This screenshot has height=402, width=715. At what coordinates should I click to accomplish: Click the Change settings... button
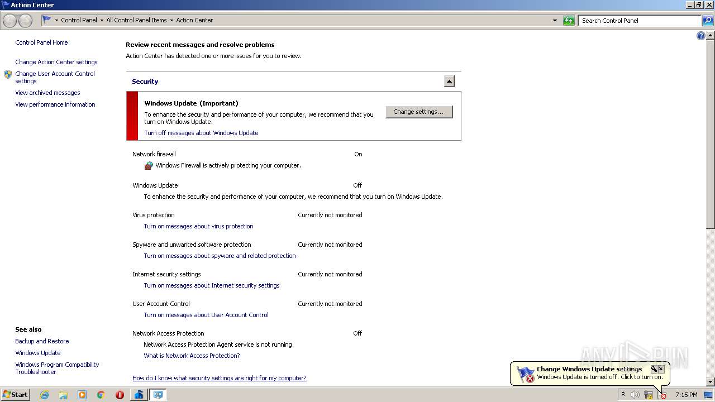click(419, 112)
